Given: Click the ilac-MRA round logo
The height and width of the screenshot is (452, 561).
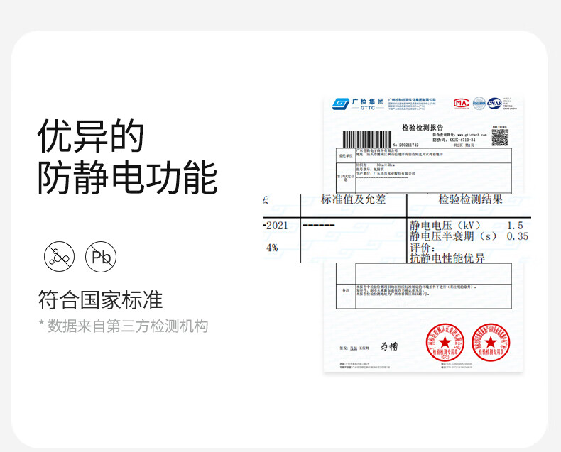Looking at the screenshot, I should [479, 103].
